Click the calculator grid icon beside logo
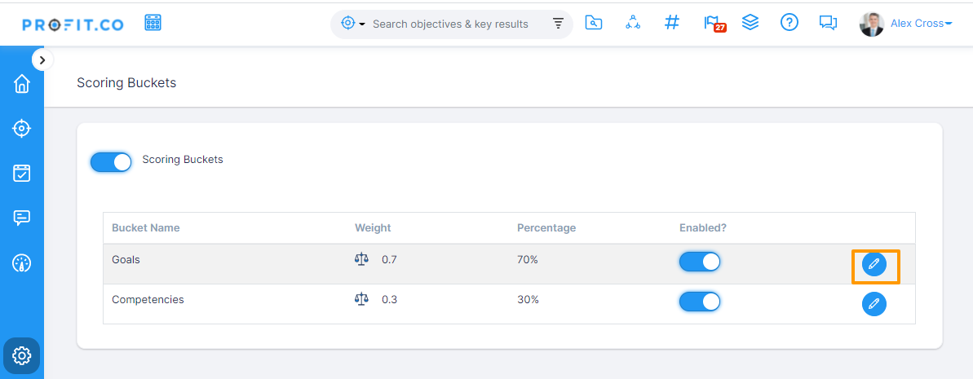 [x=153, y=23]
